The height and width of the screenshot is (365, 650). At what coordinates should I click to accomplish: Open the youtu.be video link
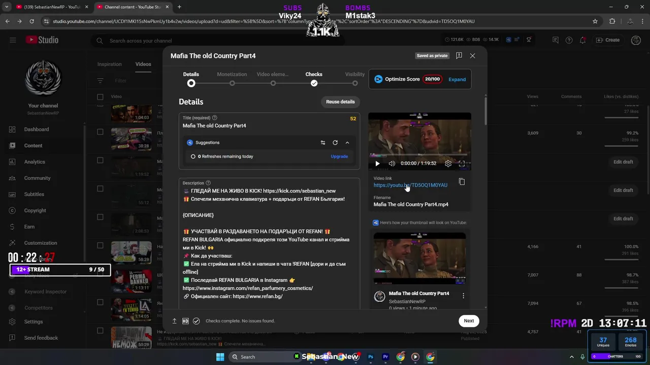pos(410,186)
